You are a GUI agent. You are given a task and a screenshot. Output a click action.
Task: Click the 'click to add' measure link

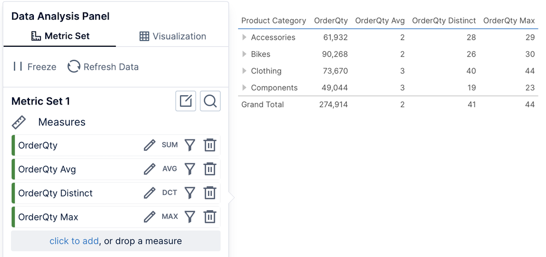[74, 241]
